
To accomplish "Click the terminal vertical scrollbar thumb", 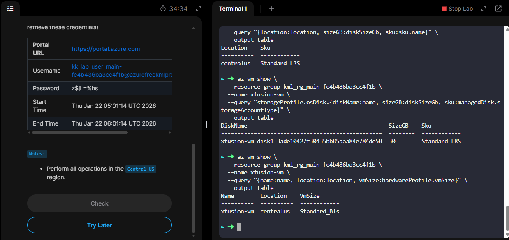I will [507, 219].
